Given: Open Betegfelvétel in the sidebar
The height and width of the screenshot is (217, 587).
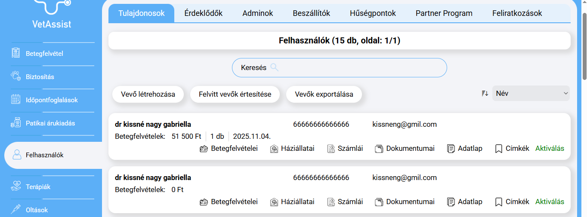Looking at the screenshot, I should 44,54.
